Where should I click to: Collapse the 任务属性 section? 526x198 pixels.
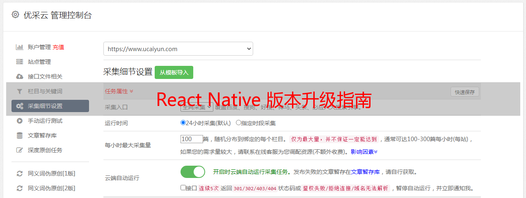119,91
